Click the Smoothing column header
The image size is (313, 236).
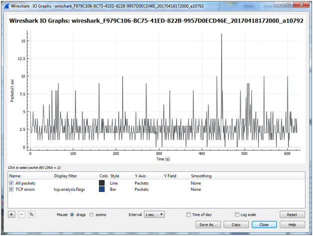[201, 176]
